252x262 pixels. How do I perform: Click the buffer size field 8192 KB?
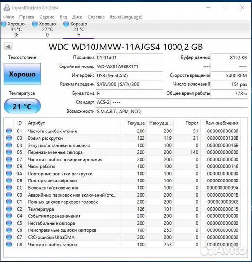click(x=229, y=58)
